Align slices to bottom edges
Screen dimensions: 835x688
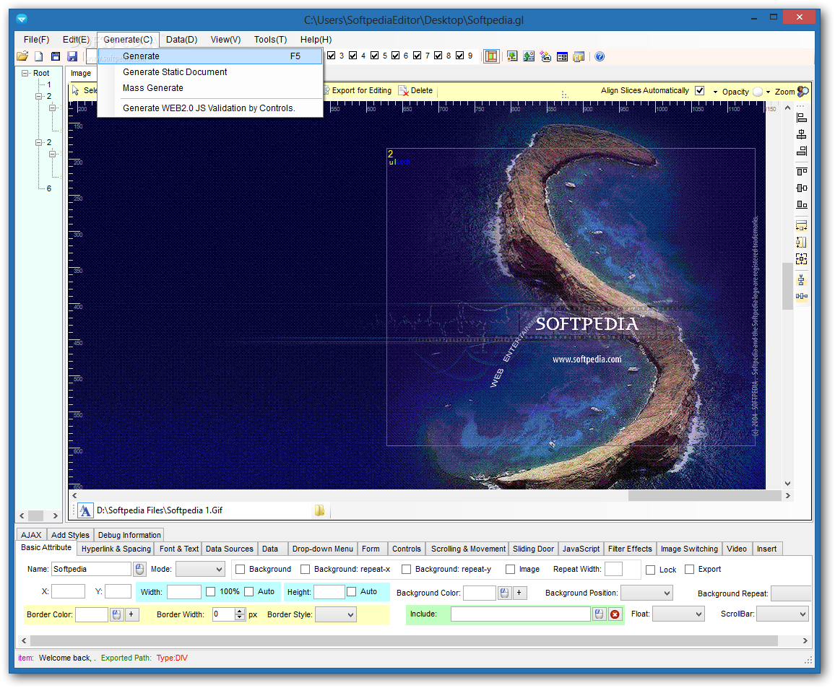(x=802, y=204)
